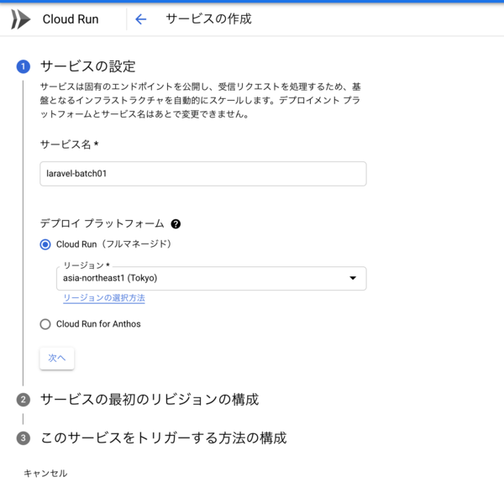Expand このサービスをトリガーする方法の構成 section
This screenshot has height=498, width=504.
coord(164,438)
